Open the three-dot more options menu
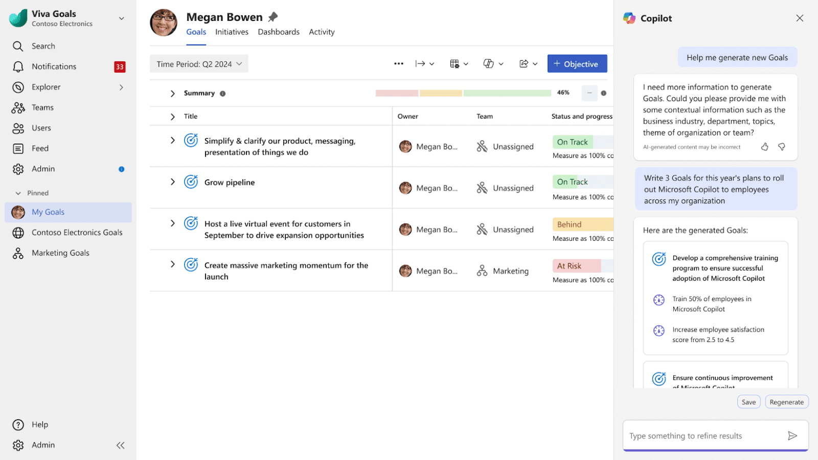 point(398,64)
